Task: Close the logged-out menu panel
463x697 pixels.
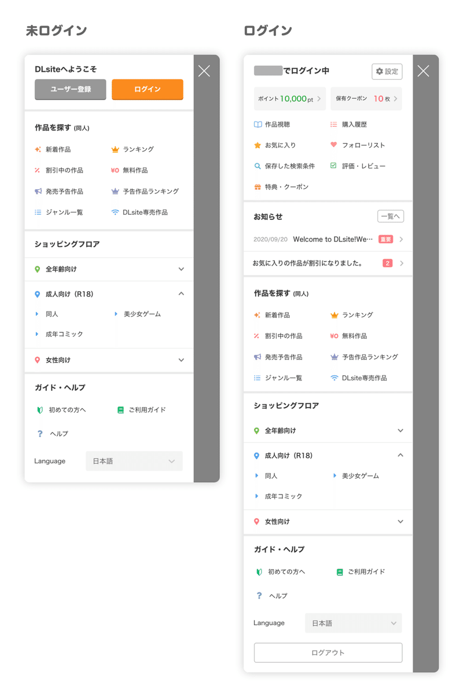Action: pos(204,71)
